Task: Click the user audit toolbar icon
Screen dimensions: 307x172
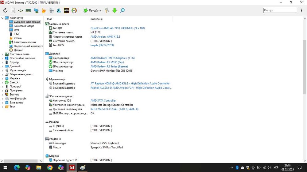Action: [x=59, y=10]
